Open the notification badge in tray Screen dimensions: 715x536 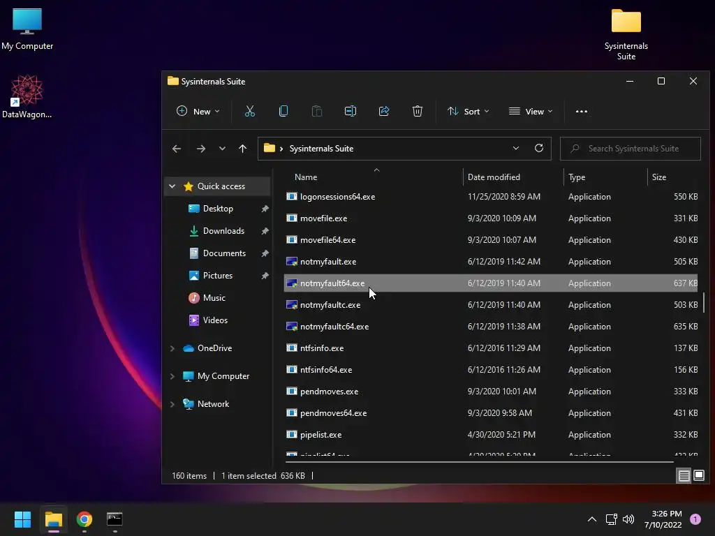(695, 519)
